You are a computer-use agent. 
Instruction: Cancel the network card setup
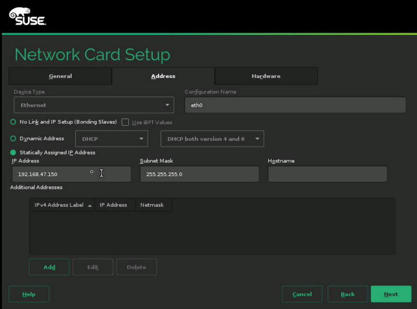pos(302,294)
